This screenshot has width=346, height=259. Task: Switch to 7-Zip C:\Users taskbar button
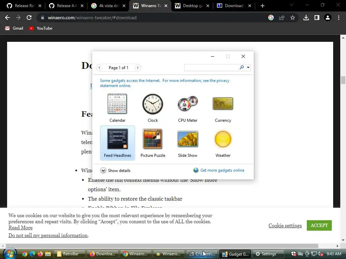click(x=202, y=254)
